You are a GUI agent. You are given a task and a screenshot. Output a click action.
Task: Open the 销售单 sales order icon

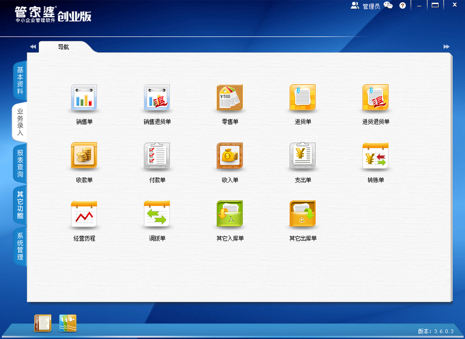coord(84,98)
